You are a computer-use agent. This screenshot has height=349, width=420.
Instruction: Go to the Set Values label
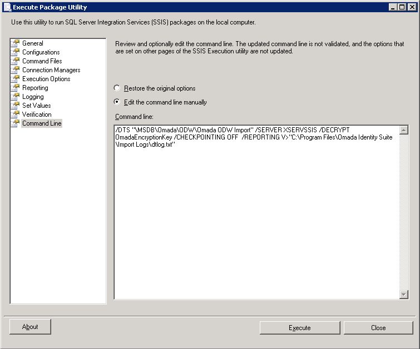(36, 106)
